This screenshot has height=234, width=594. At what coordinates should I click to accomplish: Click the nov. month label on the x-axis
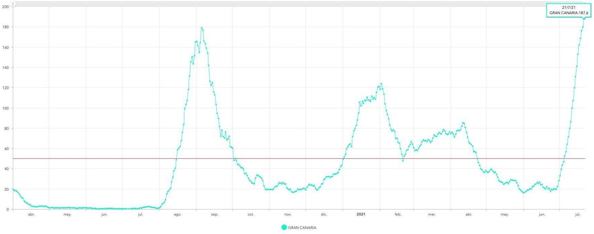tap(288, 214)
